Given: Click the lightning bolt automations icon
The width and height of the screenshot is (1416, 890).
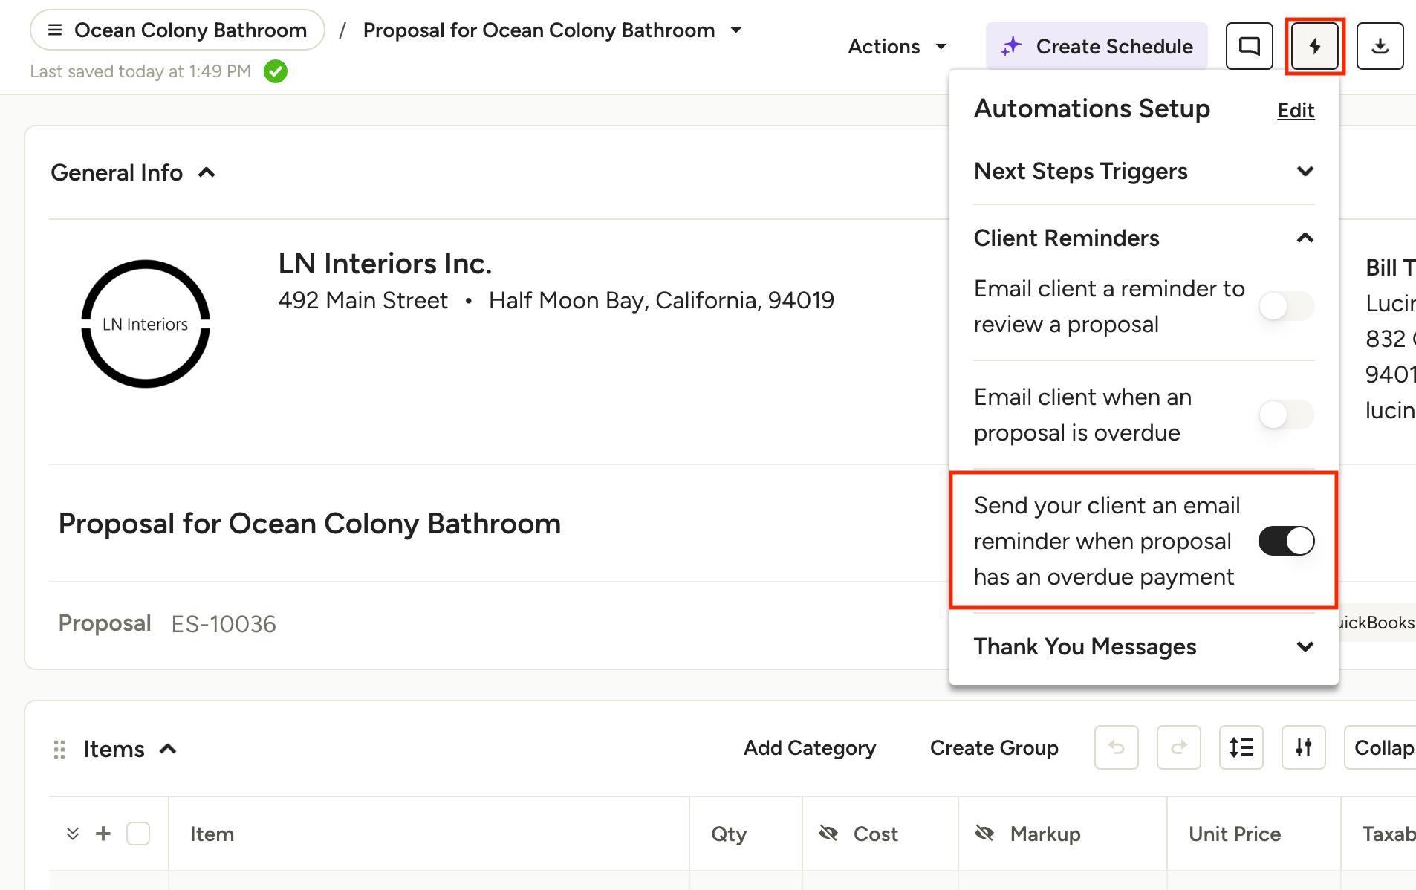Looking at the screenshot, I should tap(1314, 46).
